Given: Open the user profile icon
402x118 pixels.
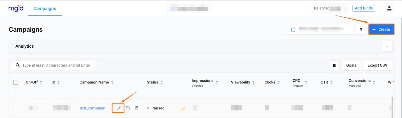Looking at the screenshot, I should pos(389,8).
